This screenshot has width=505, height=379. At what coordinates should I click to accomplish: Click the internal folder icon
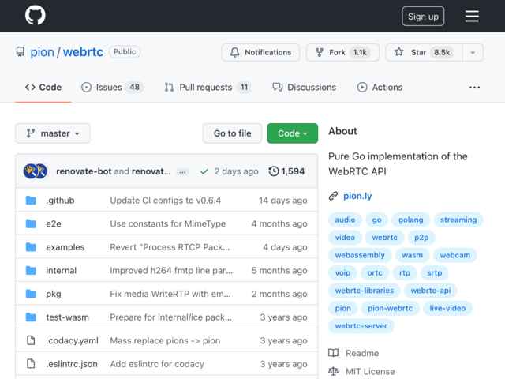pos(31,270)
